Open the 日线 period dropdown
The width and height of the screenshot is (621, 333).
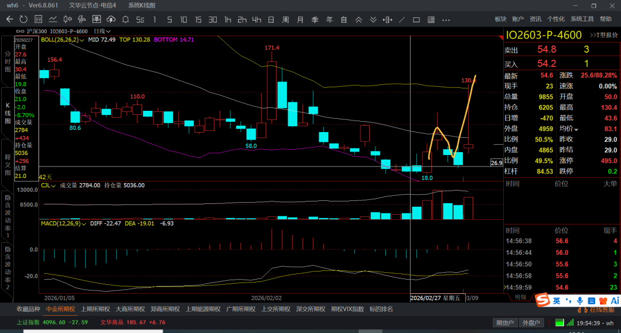[x=102, y=31]
